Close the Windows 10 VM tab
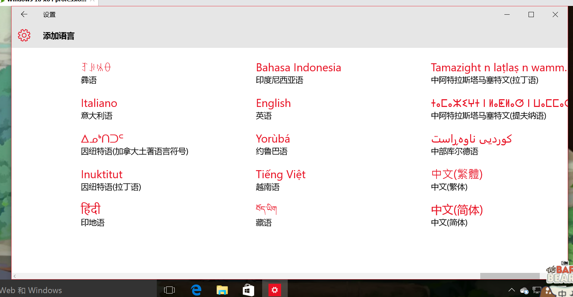 tap(92, 1)
